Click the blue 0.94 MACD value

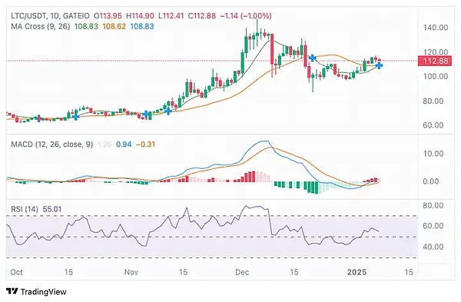(x=124, y=144)
